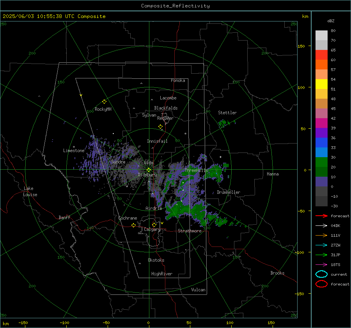Screen dimensions: 351x328
Task: Click the cyan 'current' ellipse icon
Action: tap(321, 274)
